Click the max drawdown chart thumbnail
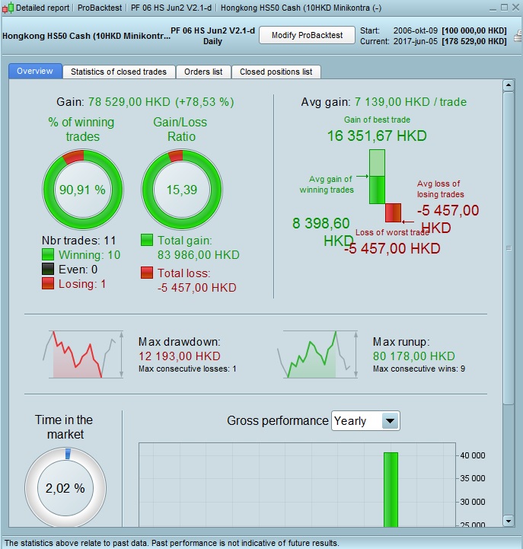 [83, 354]
